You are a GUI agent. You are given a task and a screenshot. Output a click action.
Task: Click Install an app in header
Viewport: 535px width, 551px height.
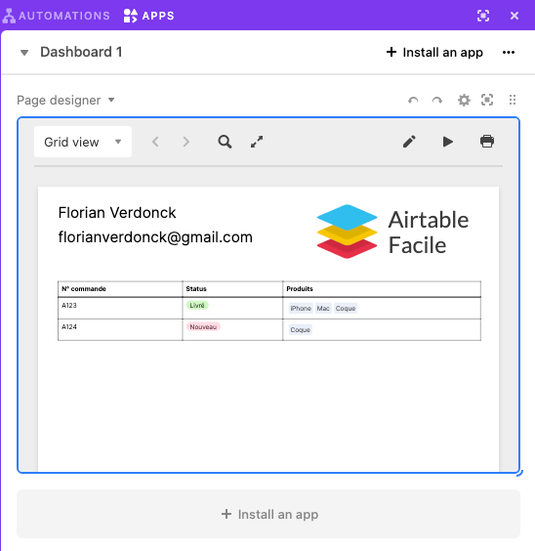tap(434, 53)
